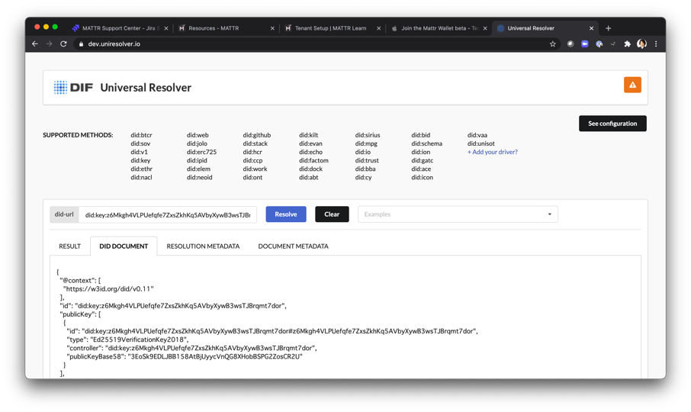Image resolution: width=691 pixels, height=412 pixels.
Task: Click the did:unisot method
Action: [480, 143]
